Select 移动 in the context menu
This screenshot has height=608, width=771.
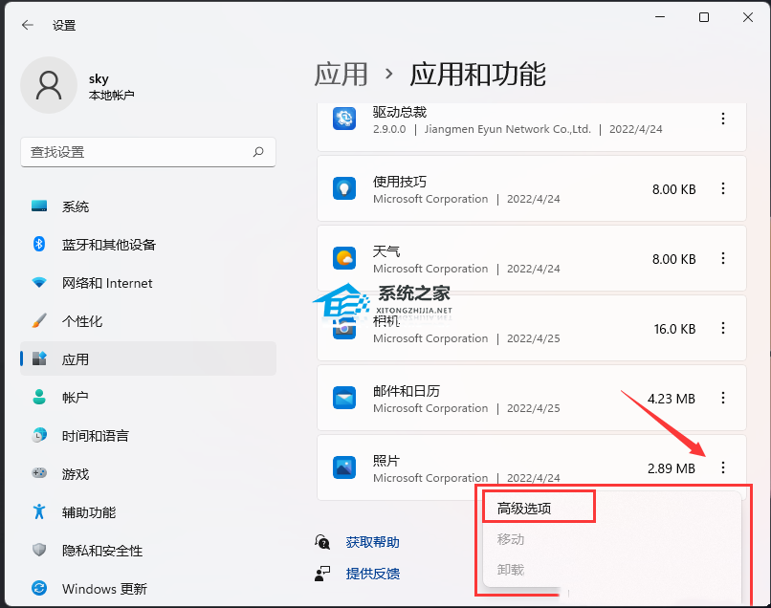tap(511, 539)
